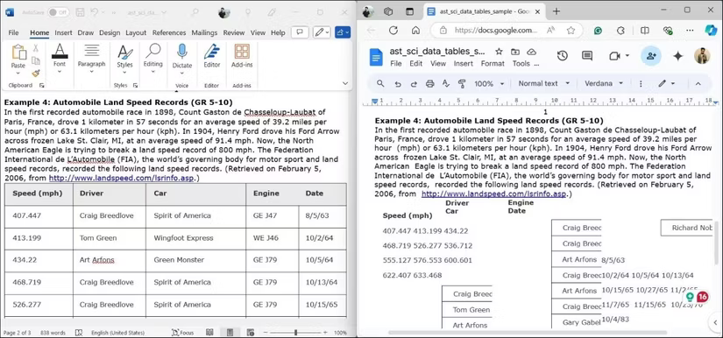
Task: Open the Design tab in Word
Action: [x=110, y=32]
